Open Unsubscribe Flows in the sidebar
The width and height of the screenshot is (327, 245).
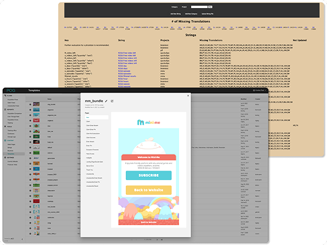pyautogui.click(x=13, y=106)
